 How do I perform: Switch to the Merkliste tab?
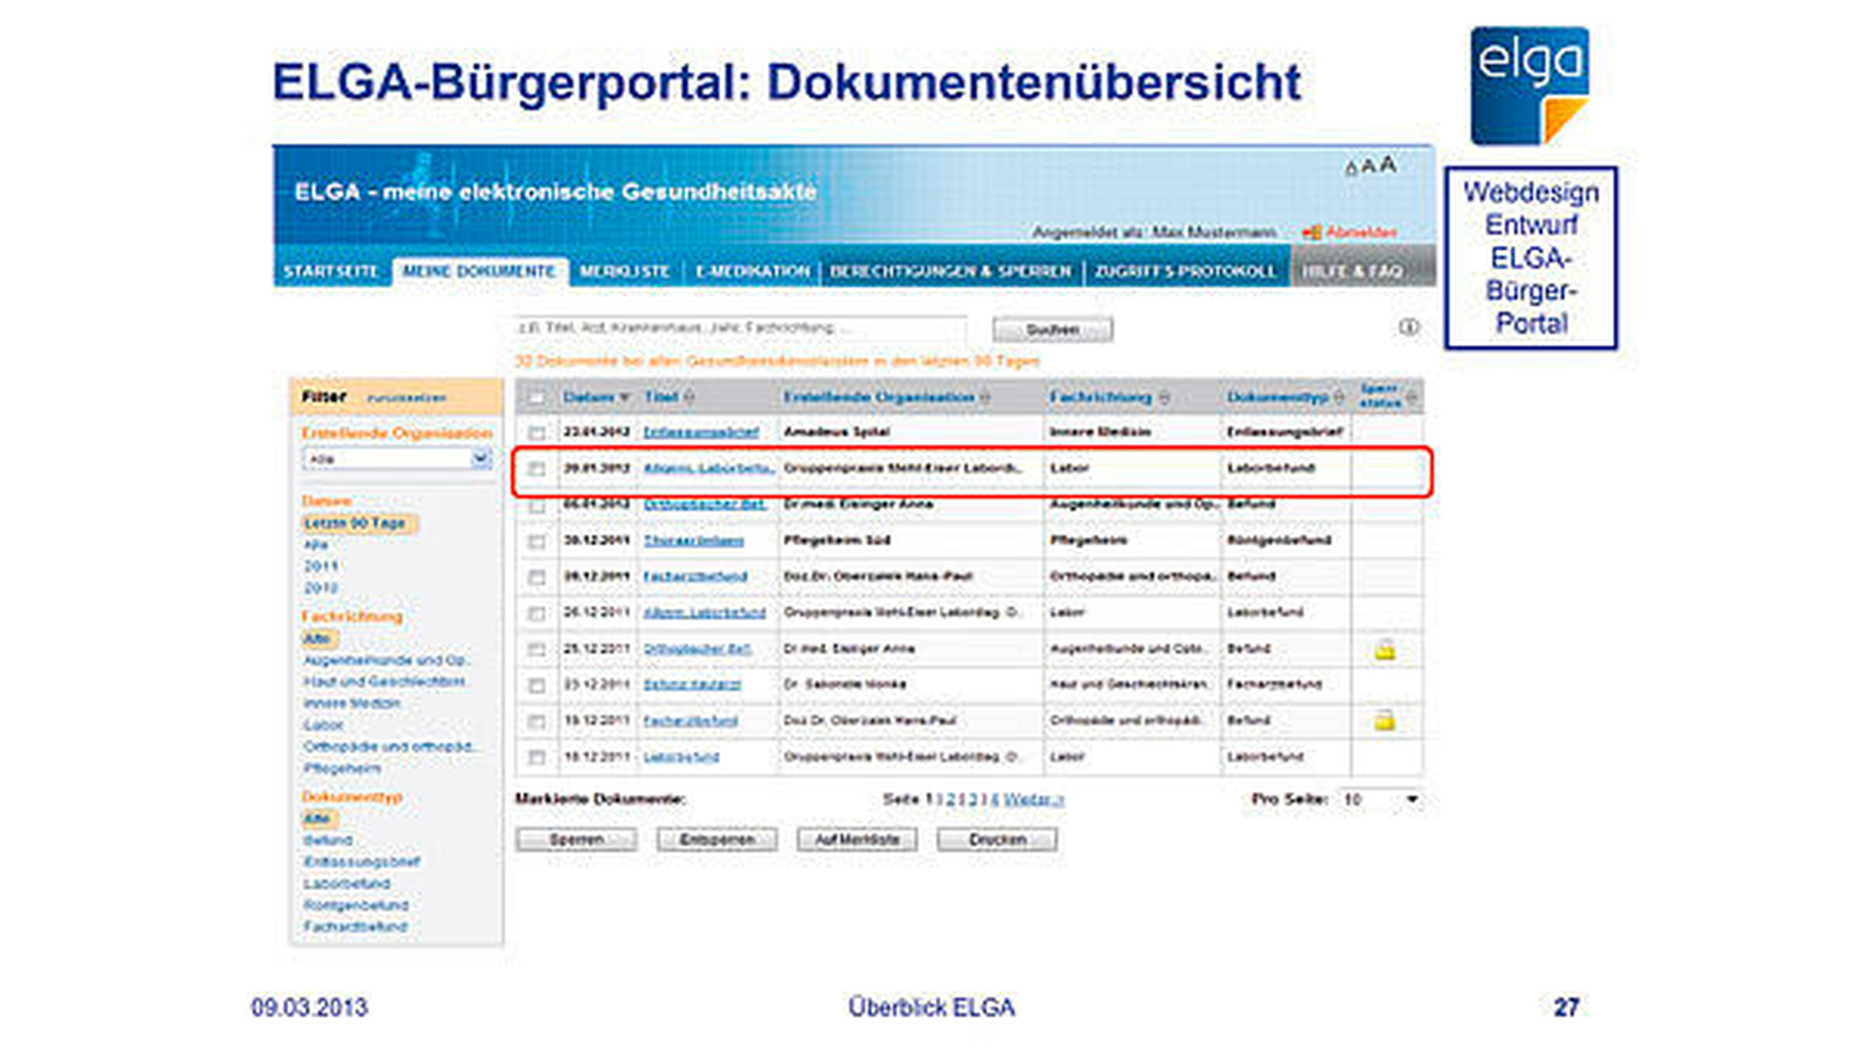624,272
